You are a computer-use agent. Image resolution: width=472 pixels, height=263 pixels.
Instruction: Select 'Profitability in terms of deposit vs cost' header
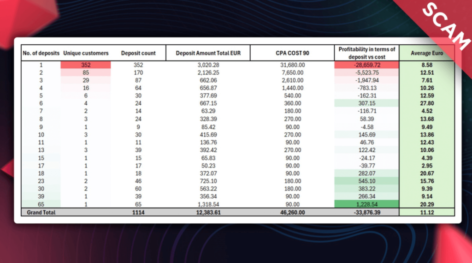tap(366, 53)
